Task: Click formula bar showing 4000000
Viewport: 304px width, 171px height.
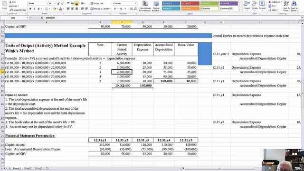Action: coord(172,18)
